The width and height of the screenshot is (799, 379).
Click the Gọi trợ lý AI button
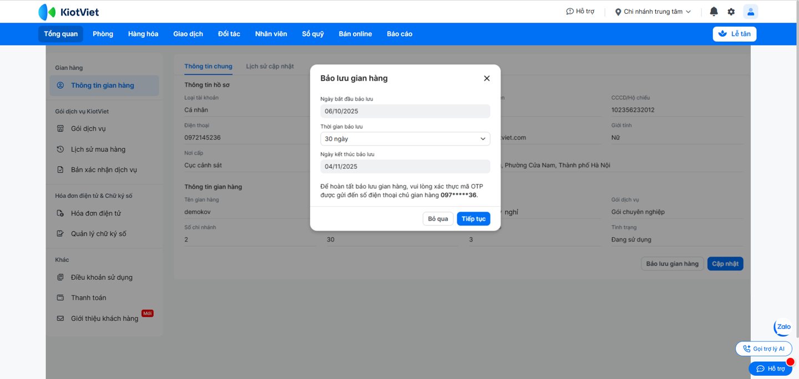pos(763,349)
